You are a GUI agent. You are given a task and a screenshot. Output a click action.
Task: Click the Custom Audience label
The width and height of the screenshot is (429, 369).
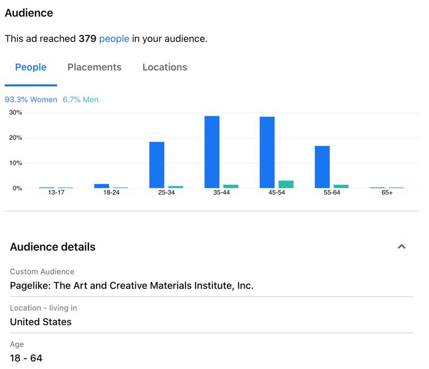[42, 272]
